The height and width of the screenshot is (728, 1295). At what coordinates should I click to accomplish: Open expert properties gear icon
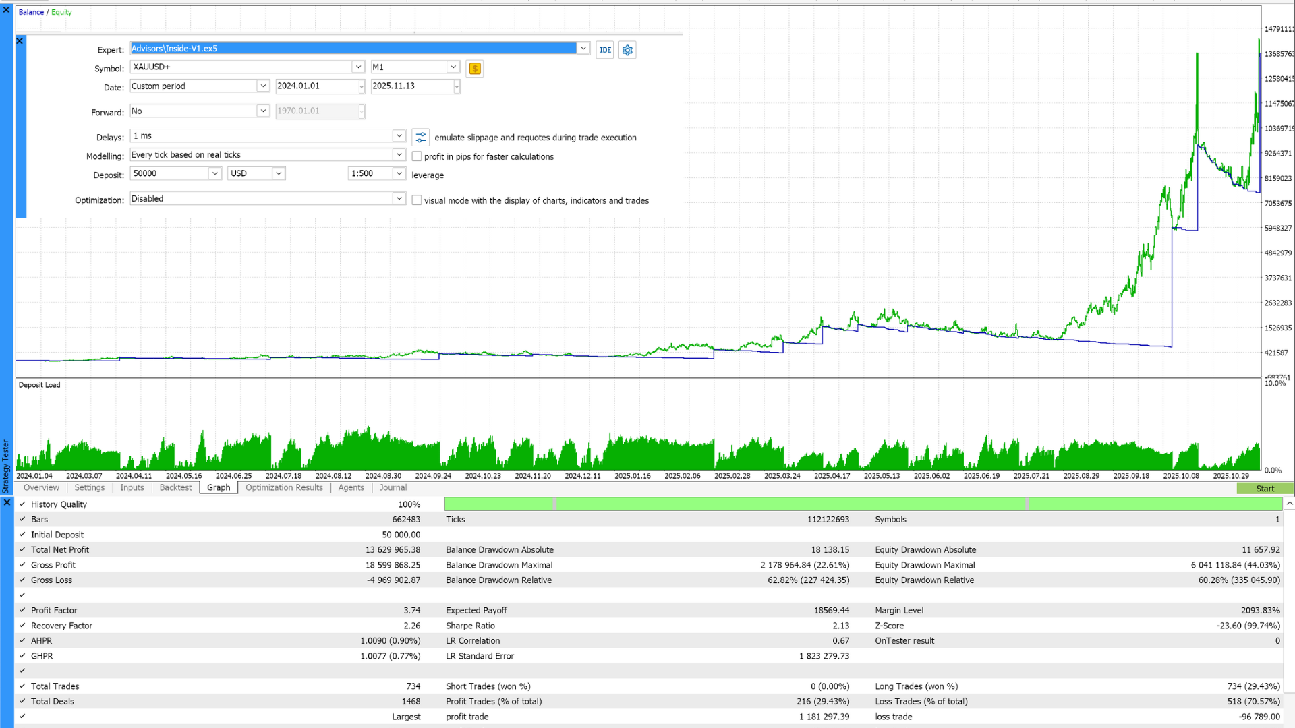pyautogui.click(x=627, y=50)
